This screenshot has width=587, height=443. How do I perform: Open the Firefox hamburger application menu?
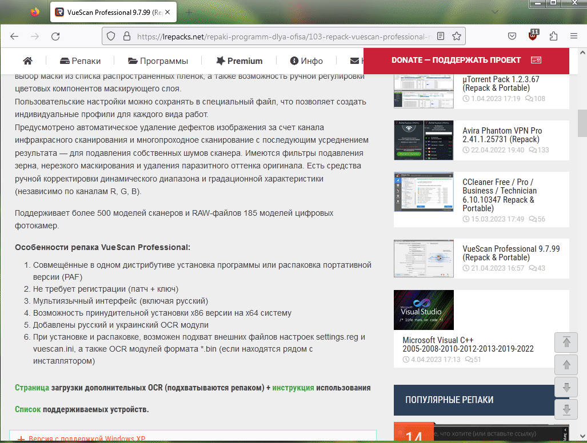pyautogui.click(x=574, y=37)
